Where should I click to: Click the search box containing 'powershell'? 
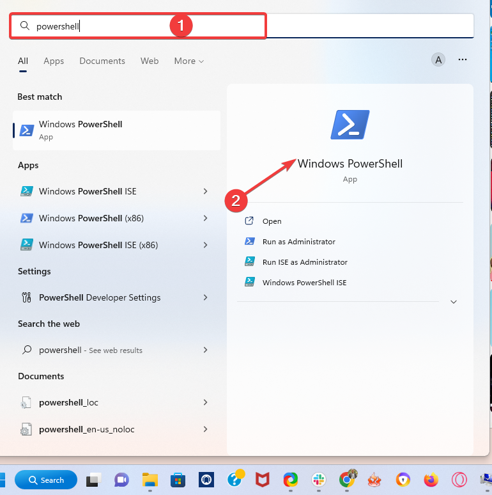pos(242,26)
